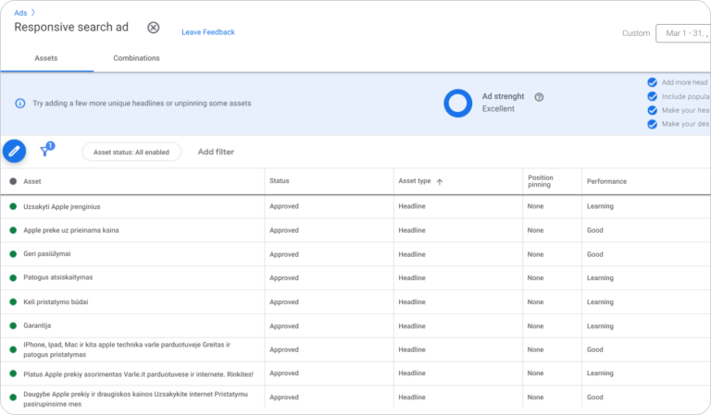Screen dimensions: 711x415
Task: Click Headline type for Uzsakyti Apple jrenginius row
Action: point(412,206)
